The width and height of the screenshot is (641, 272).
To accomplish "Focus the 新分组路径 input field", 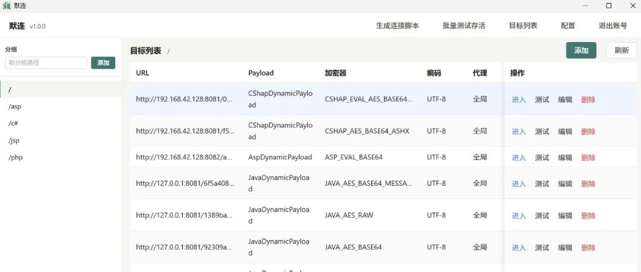I will tap(46, 62).
